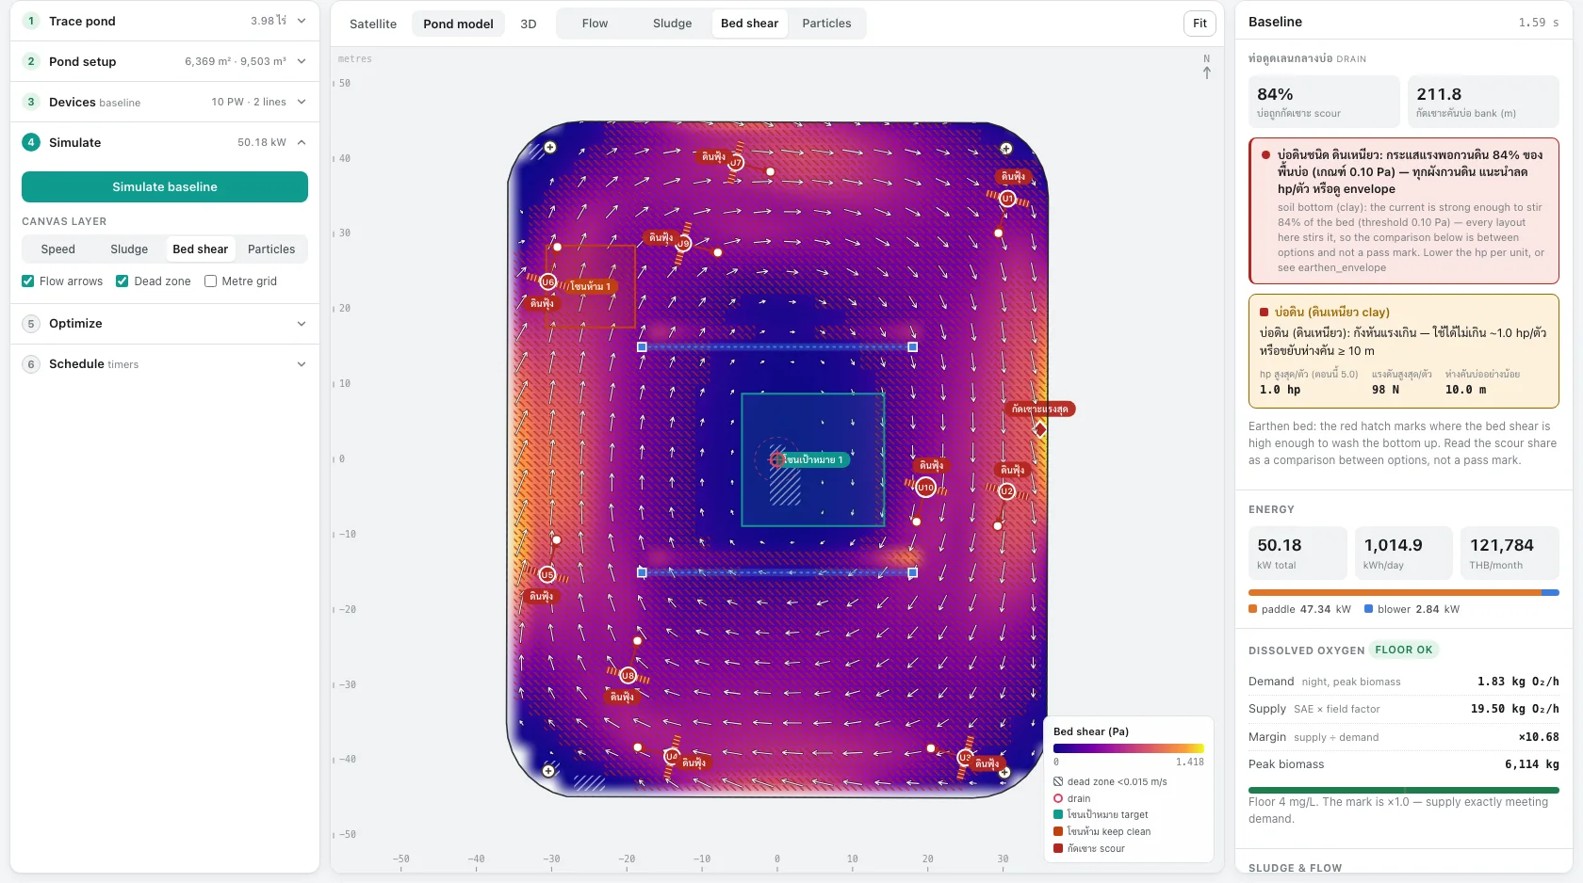The image size is (1583, 883).
Task: Select Particles in the top layer toolbar
Action: point(826,24)
